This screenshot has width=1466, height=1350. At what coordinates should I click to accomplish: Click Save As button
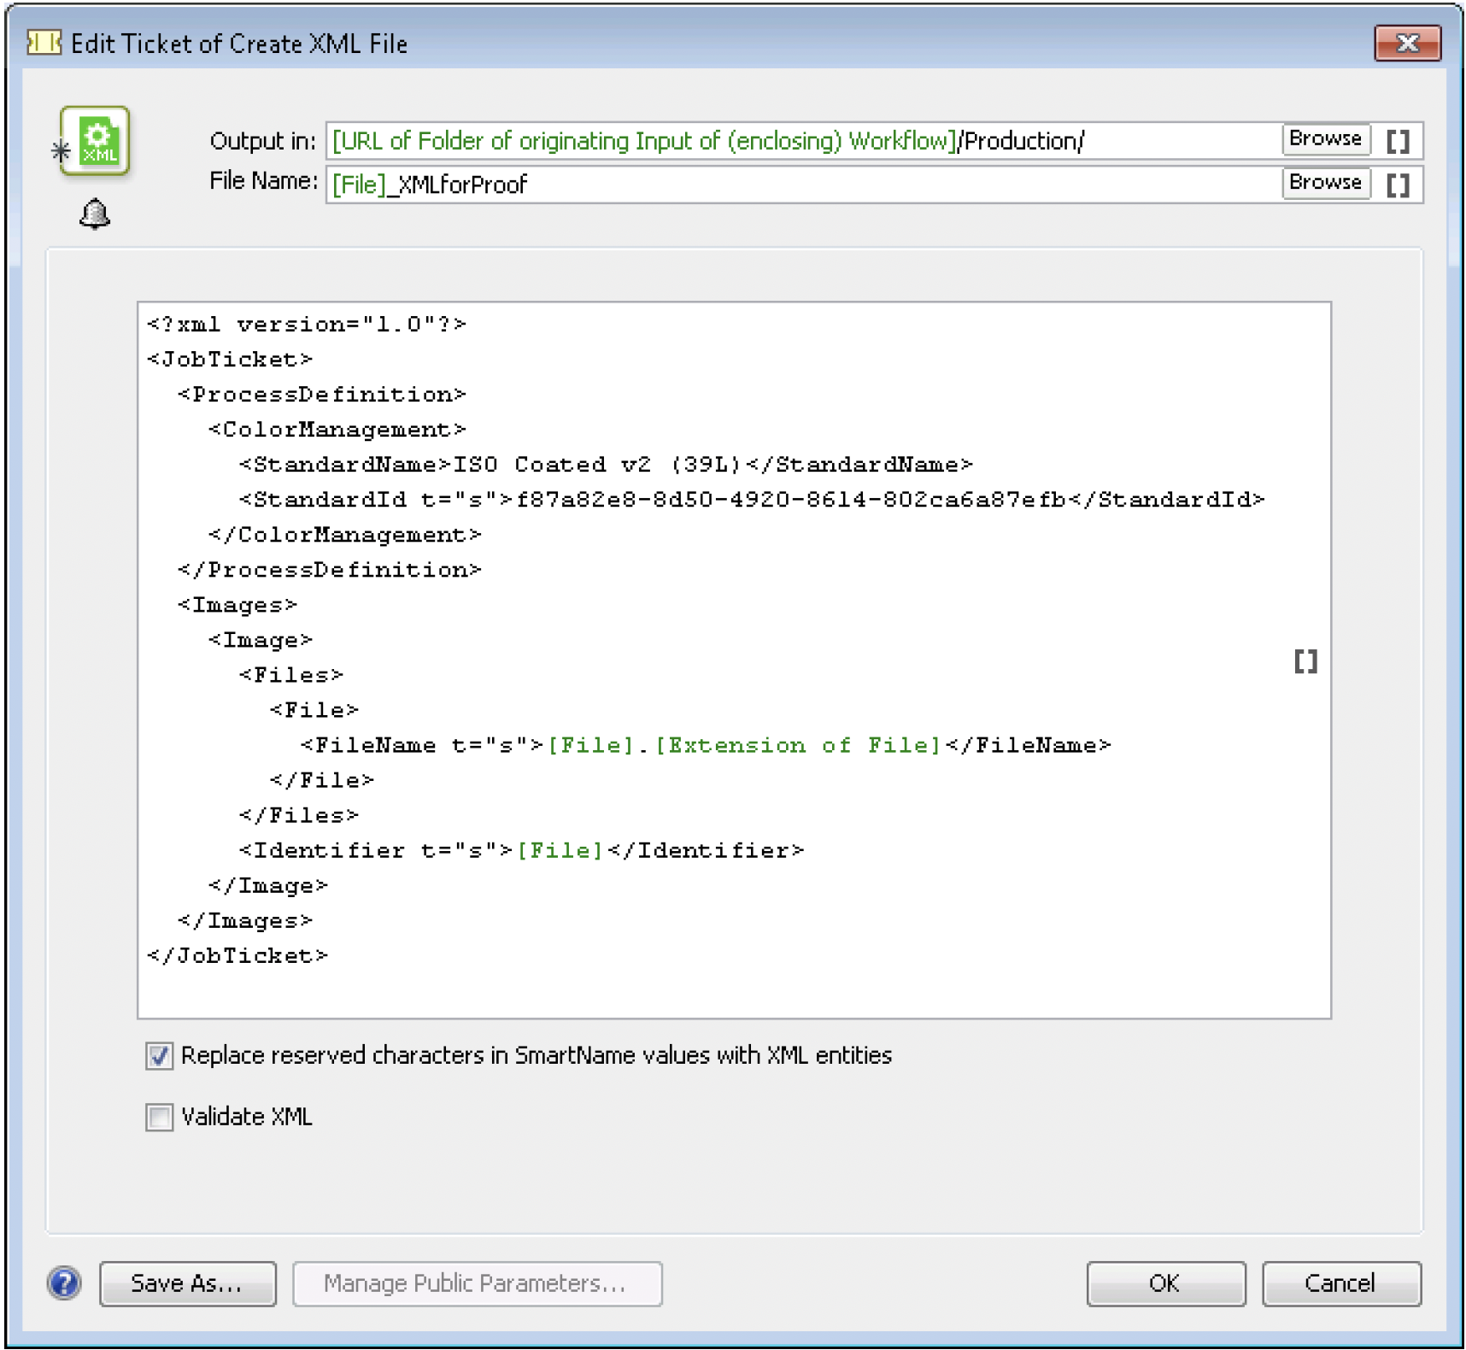tap(188, 1283)
